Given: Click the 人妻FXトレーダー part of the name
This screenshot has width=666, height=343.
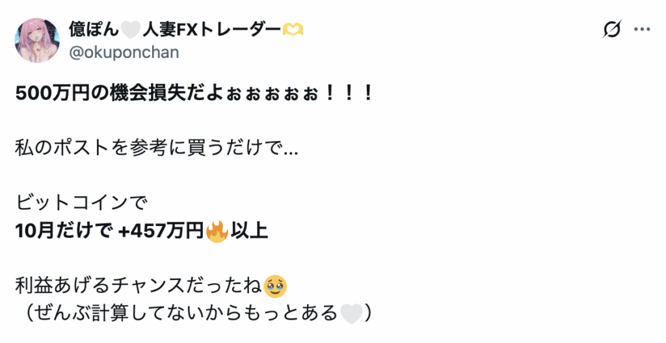Looking at the screenshot, I should (x=211, y=29).
